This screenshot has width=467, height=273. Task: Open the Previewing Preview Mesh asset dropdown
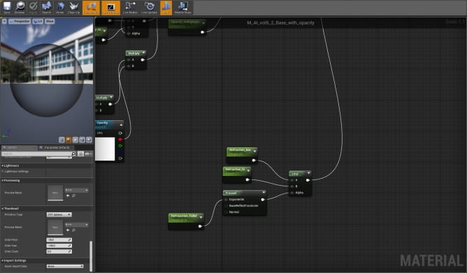pos(76,190)
